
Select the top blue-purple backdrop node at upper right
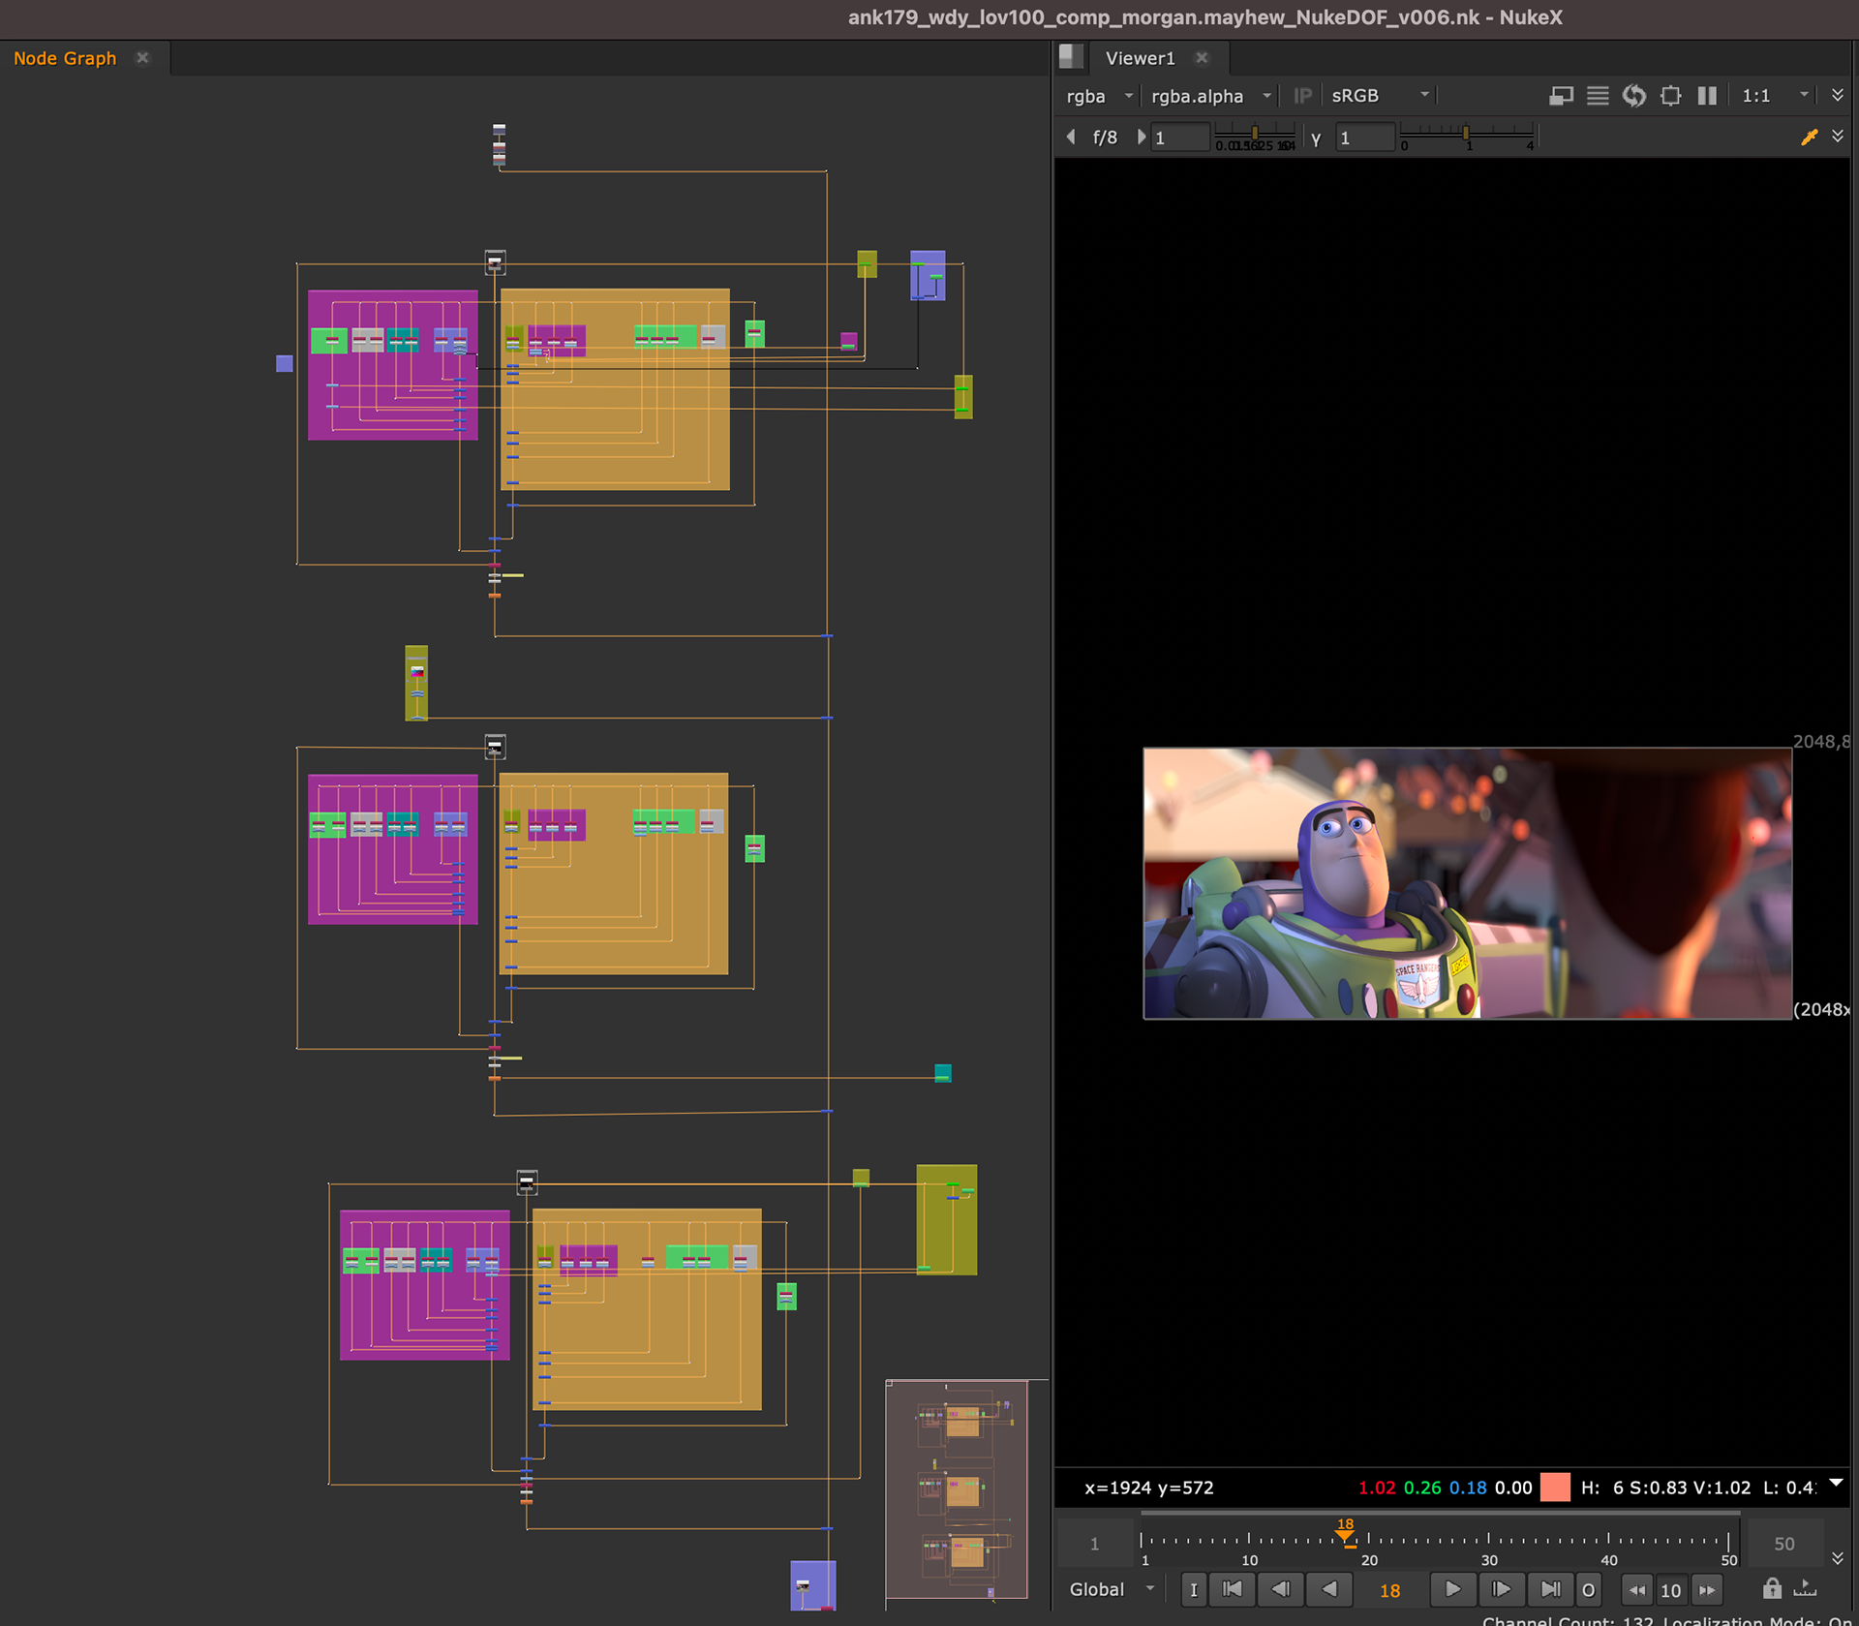pyautogui.click(x=928, y=275)
